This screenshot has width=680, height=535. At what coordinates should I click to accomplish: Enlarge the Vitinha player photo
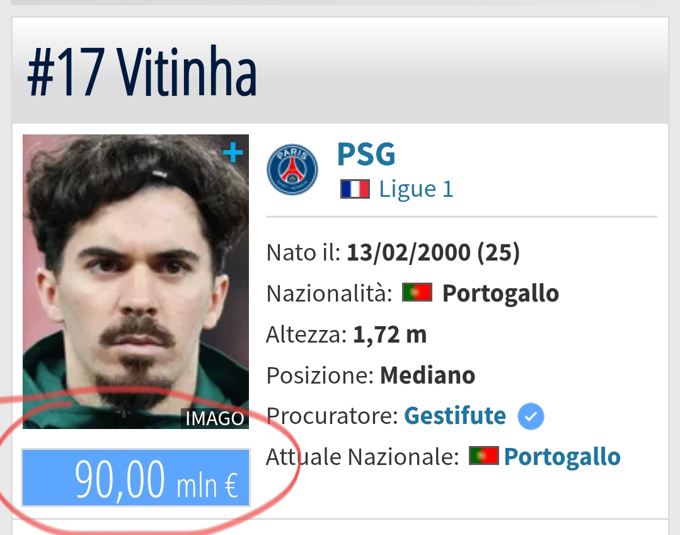coord(135,281)
